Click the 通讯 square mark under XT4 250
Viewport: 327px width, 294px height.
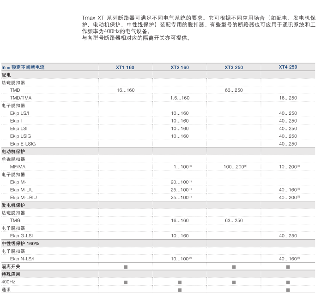point(288,290)
